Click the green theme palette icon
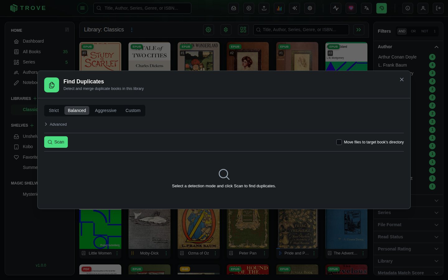This screenshot has height=280, width=448. [x=382, y=8]
